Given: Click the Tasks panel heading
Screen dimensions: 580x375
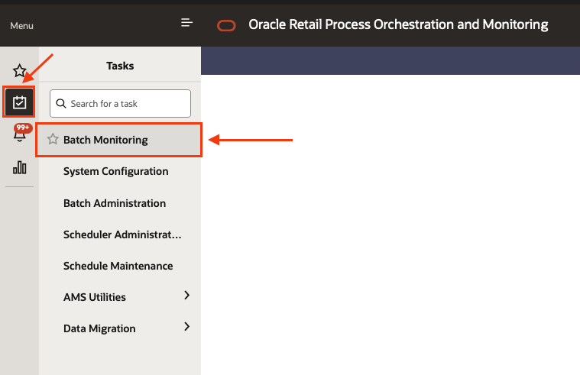Looking at the screenshot, I should point(120,66).
